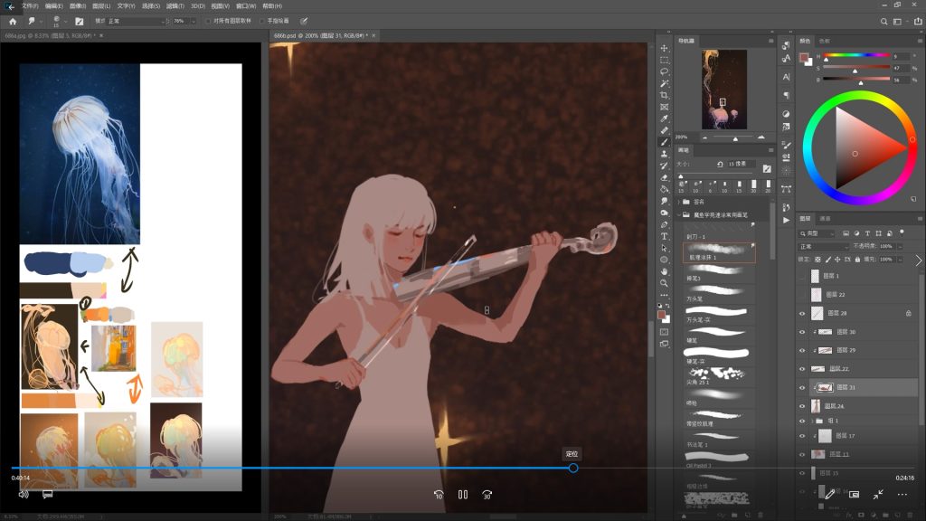This screenshot has height=521, width=926.
Task: Toggle visibility of layer 图层 28
Action: [802, 313]
